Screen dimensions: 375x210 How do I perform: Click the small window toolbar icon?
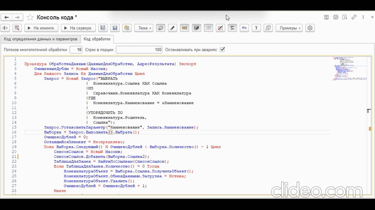click(208, 28)
